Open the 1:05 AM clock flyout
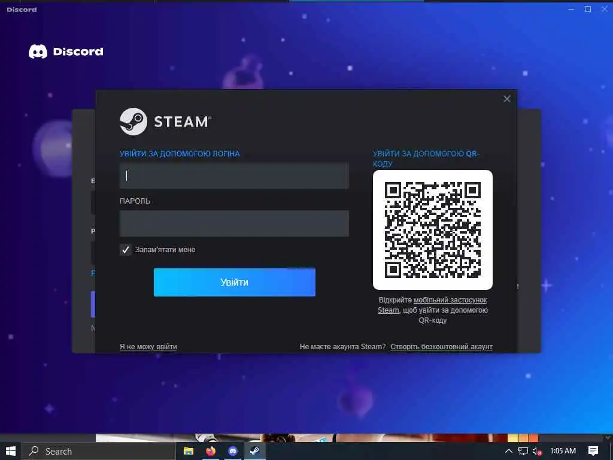Screen dimensions: 613x460 [x=563, y=451]
